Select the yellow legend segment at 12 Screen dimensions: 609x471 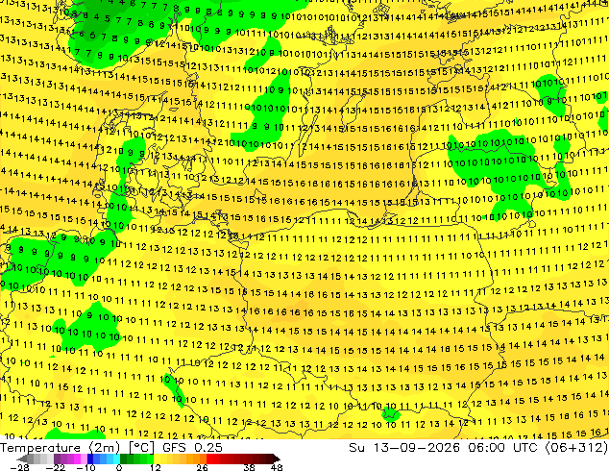157,459
